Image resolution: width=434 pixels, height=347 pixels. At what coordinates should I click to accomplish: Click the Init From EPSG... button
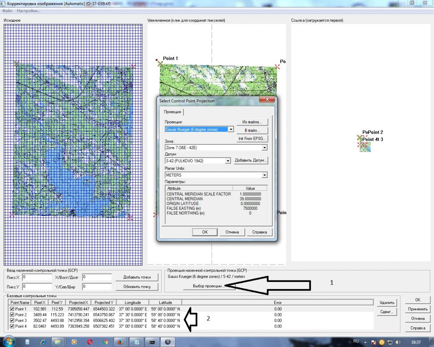tap(252, 139)
